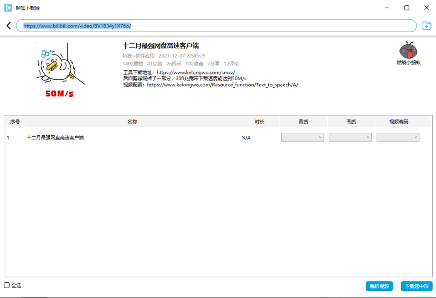Click the 102收藏 favorites count
The width and height of the screenshot is (436, 298).
click(x=194, y=64)
